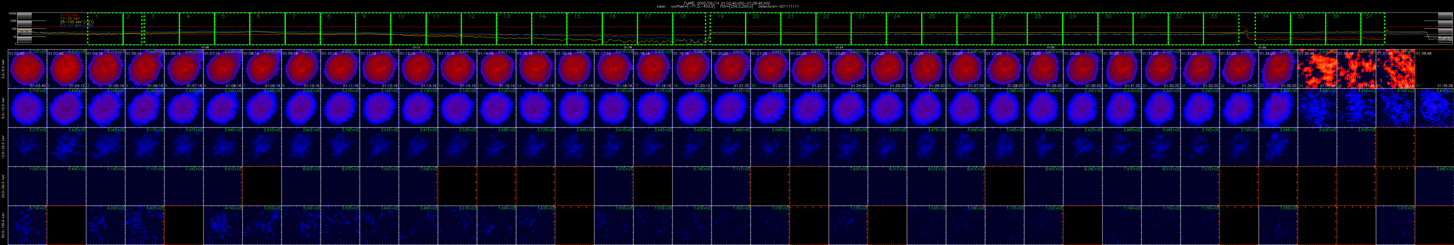Open the 3.0-6.0 keV image starting 01:08:16
This screenshot has height=245, width=1454.
pyautogui.click(x=262, y=69)
